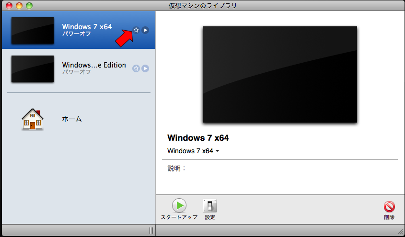Image resolution: width=405 pixels, height=237 pixels.
Task: Zoom window with green button
Action: [29, 6]
